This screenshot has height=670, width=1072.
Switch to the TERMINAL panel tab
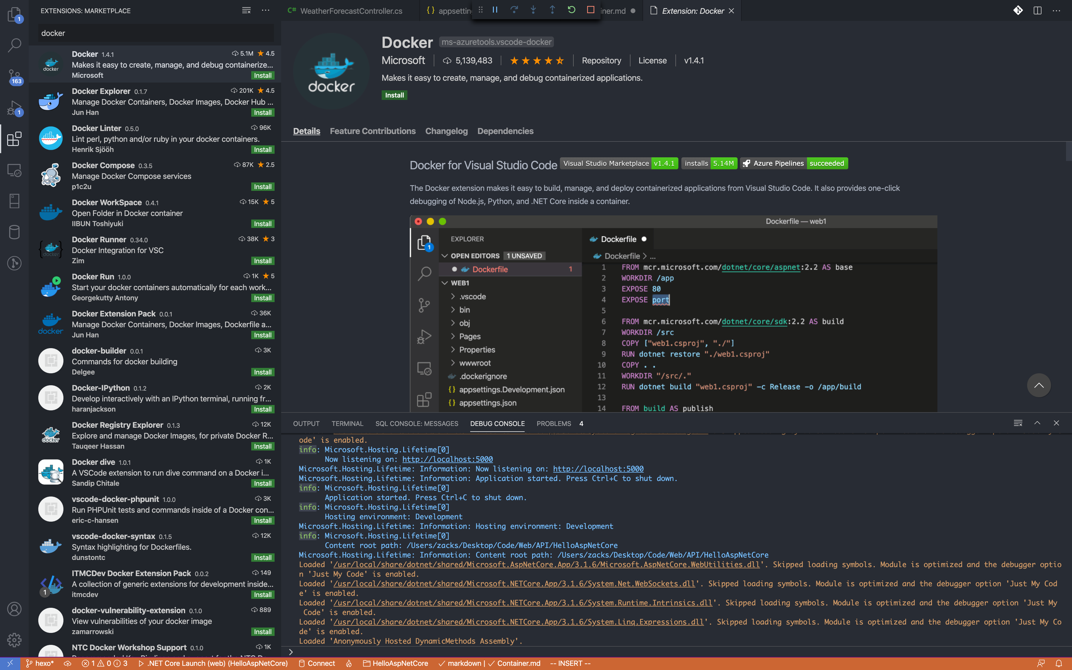click(x=347, y=424)
